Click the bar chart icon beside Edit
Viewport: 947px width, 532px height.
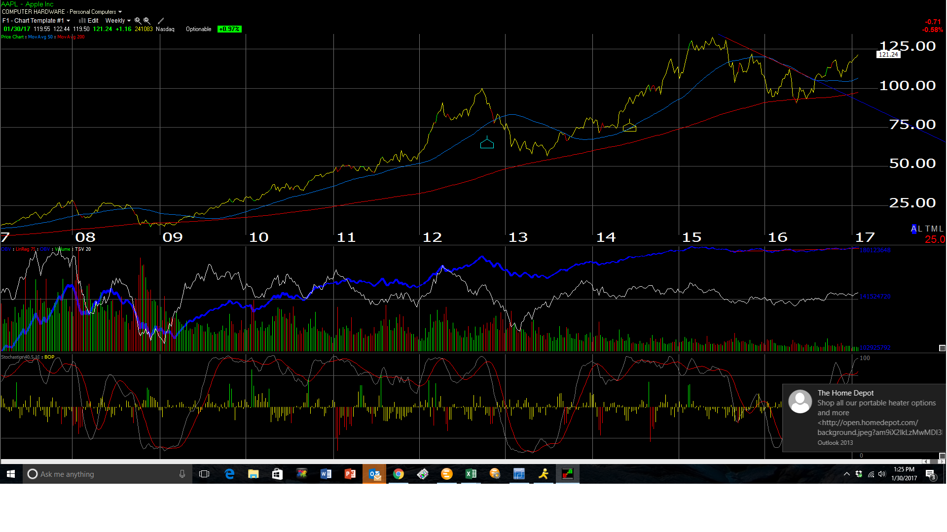[82, 21]
